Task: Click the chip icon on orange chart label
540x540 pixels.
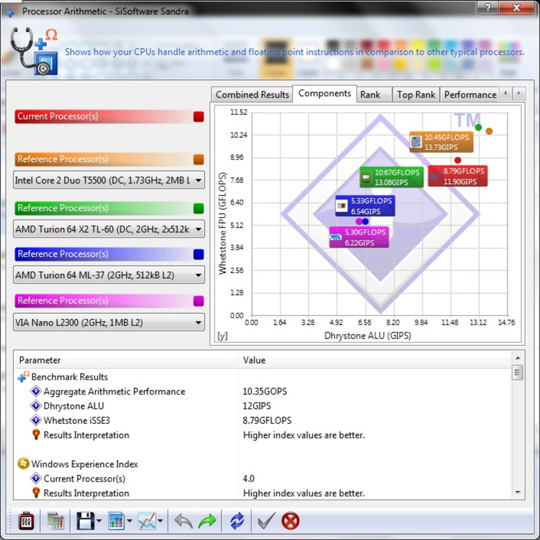Action: click(x=416, y=142)
